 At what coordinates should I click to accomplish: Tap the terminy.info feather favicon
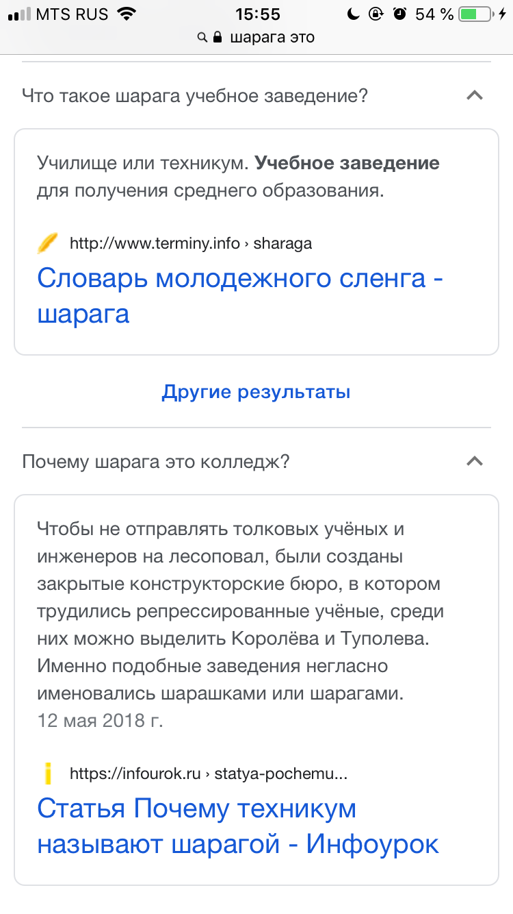[48, 243]
